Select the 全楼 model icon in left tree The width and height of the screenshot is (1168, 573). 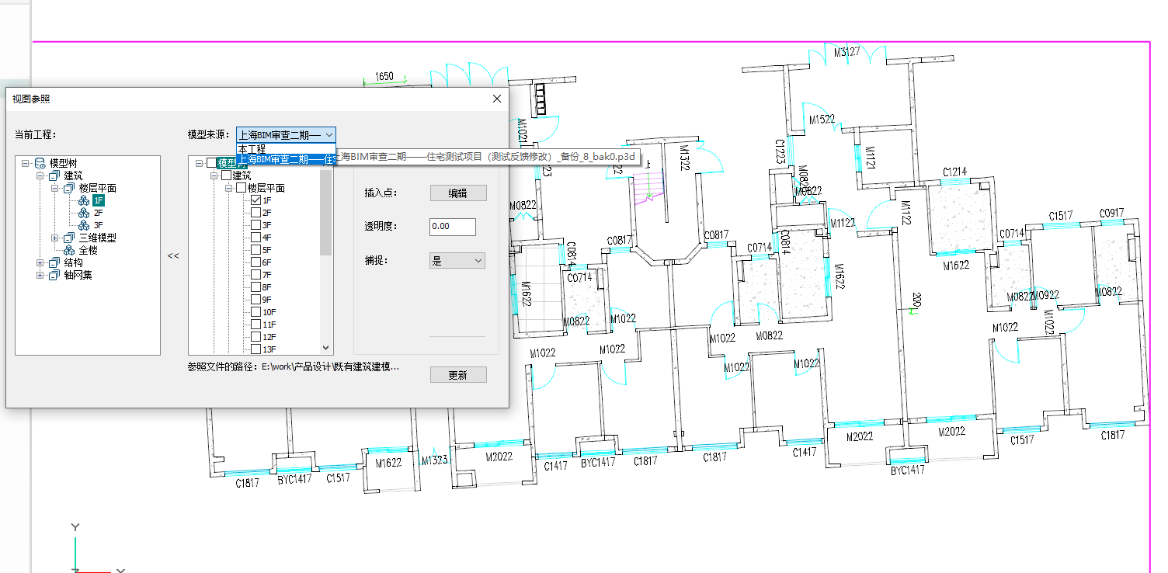point(69,250)
